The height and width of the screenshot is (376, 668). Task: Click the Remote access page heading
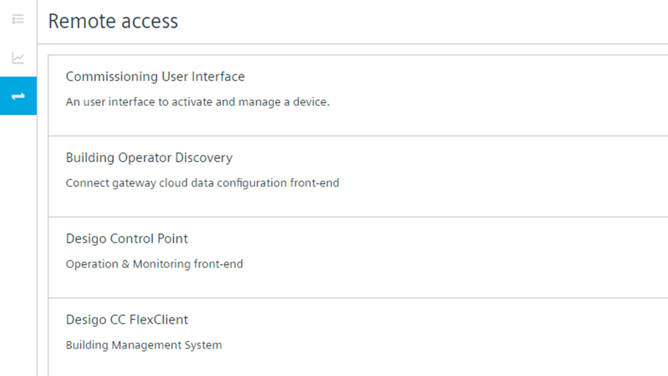pyautogui.click(x=113, y=21)
